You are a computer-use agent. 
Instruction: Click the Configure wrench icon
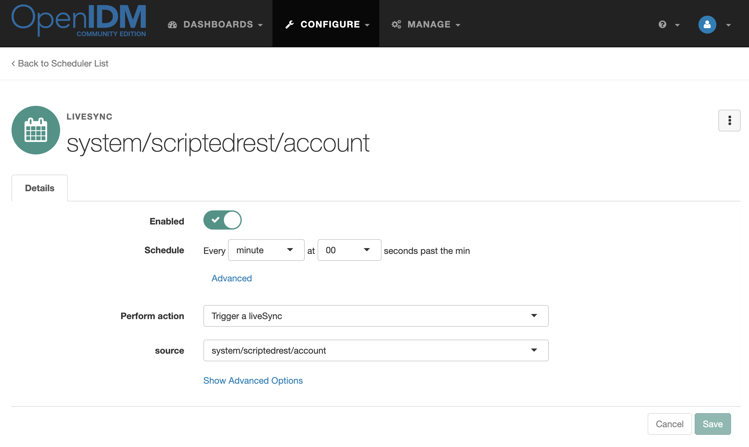pos(290,25)
